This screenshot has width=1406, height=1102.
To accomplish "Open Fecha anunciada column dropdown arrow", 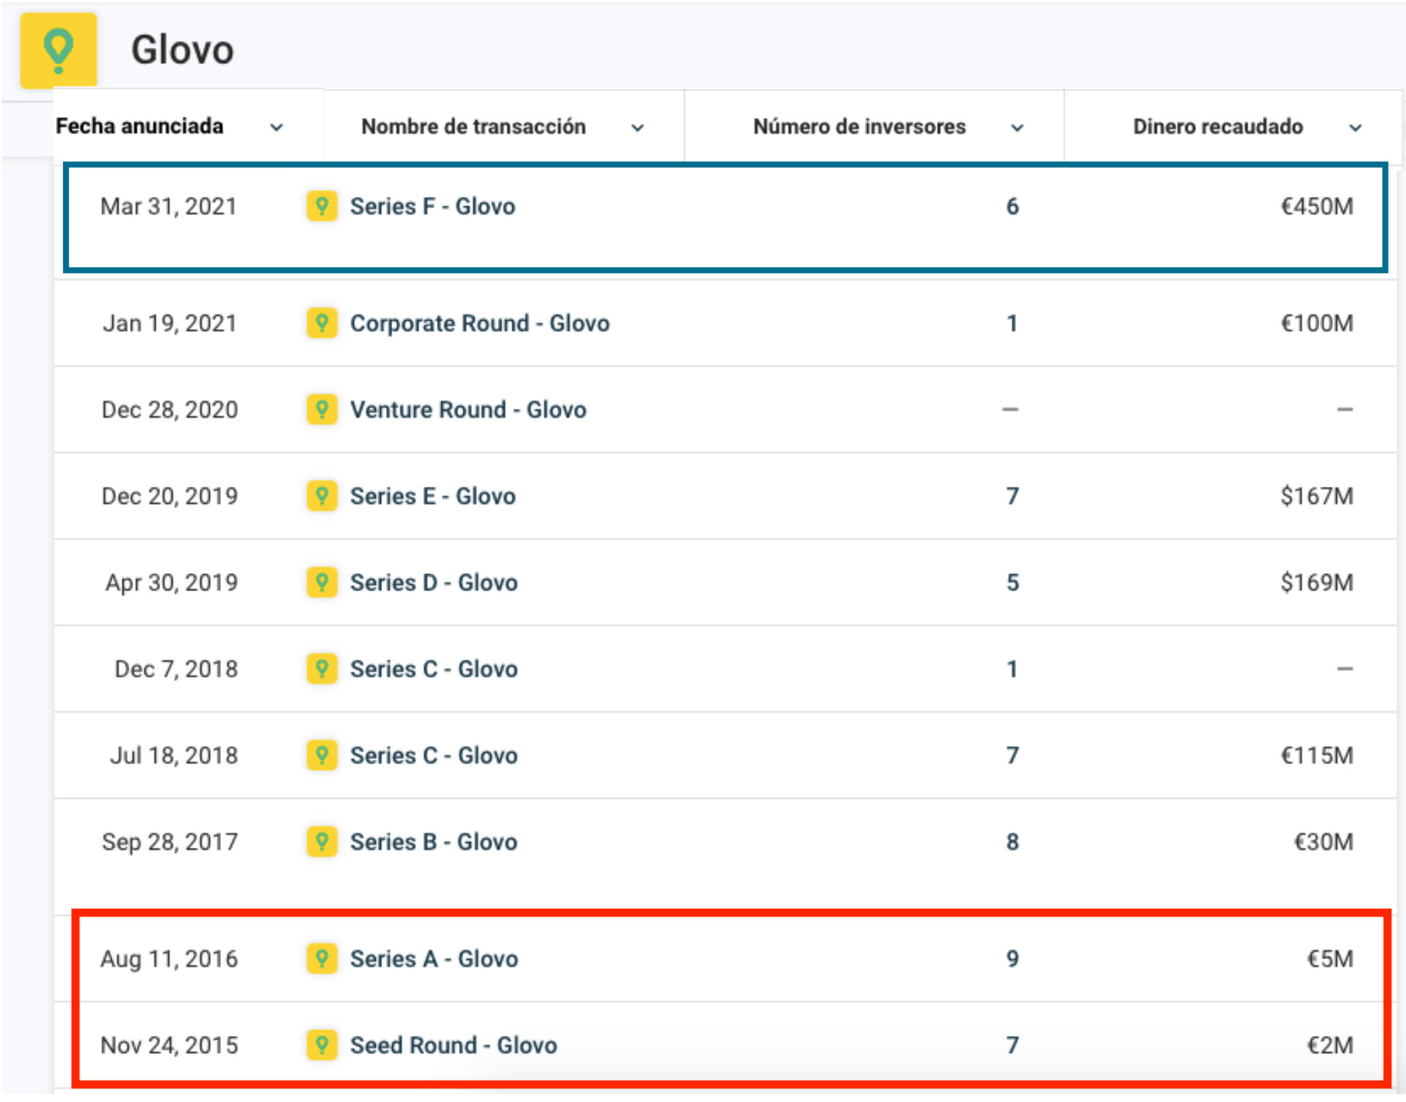I will 276,127.
